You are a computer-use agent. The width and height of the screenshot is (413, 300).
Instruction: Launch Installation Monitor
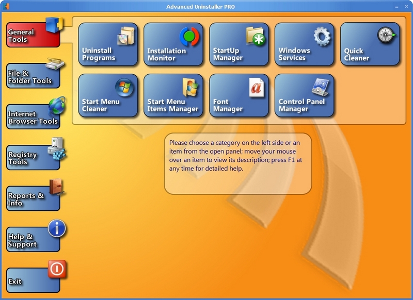pos(173,44)
